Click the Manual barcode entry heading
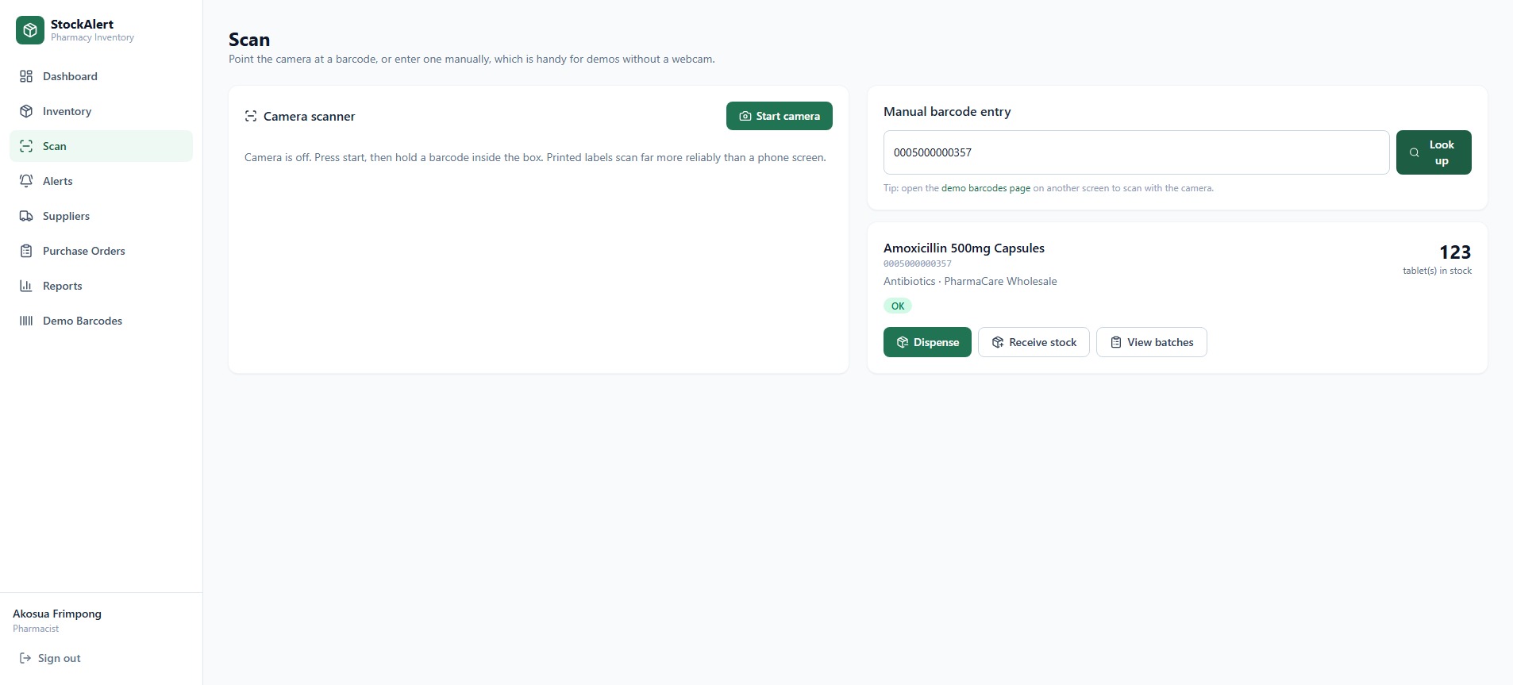1513x685 pixels. click(947, 112)
